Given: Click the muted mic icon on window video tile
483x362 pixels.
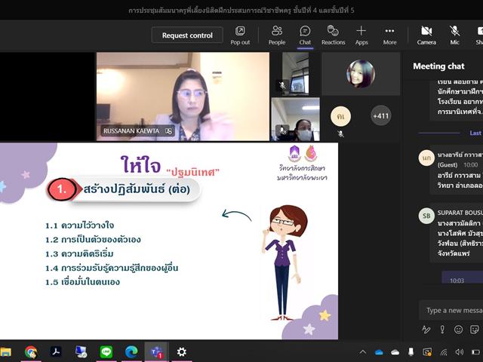Looking at the screenshot, I should point(282,85).
